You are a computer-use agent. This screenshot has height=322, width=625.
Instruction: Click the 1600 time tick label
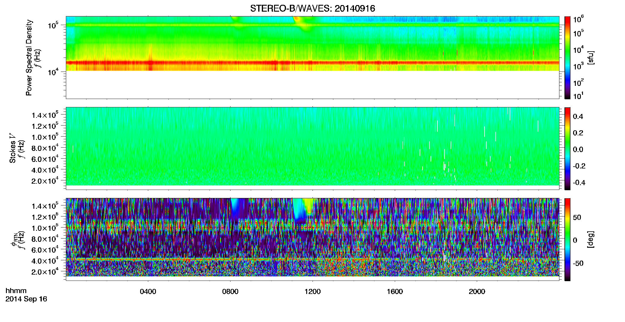coord(395,291)
